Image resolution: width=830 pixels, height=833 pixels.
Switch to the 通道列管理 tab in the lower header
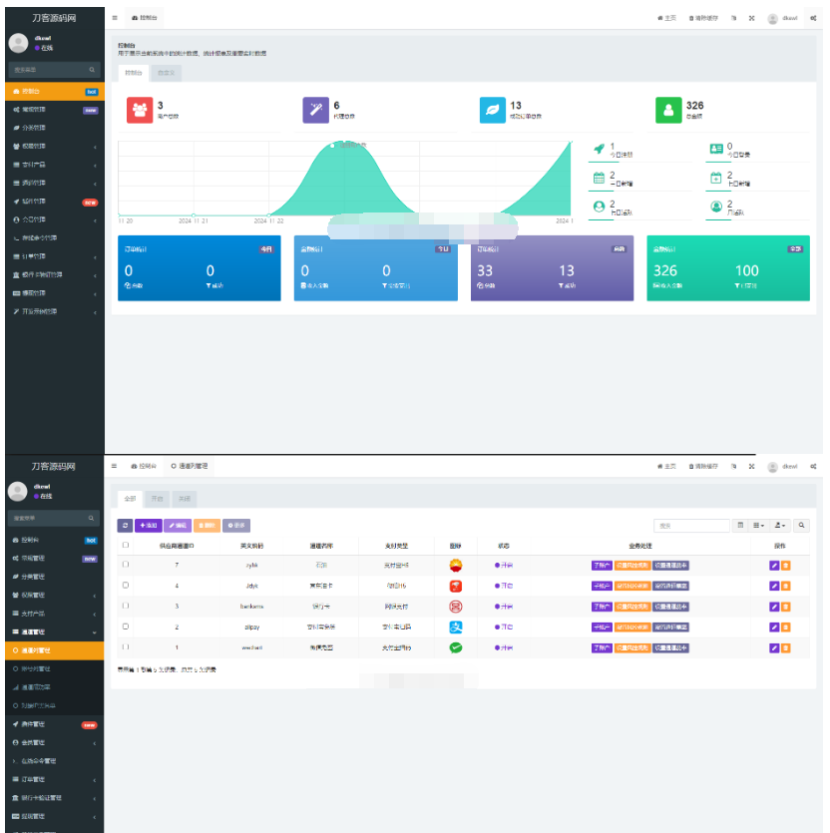(189, 466)
